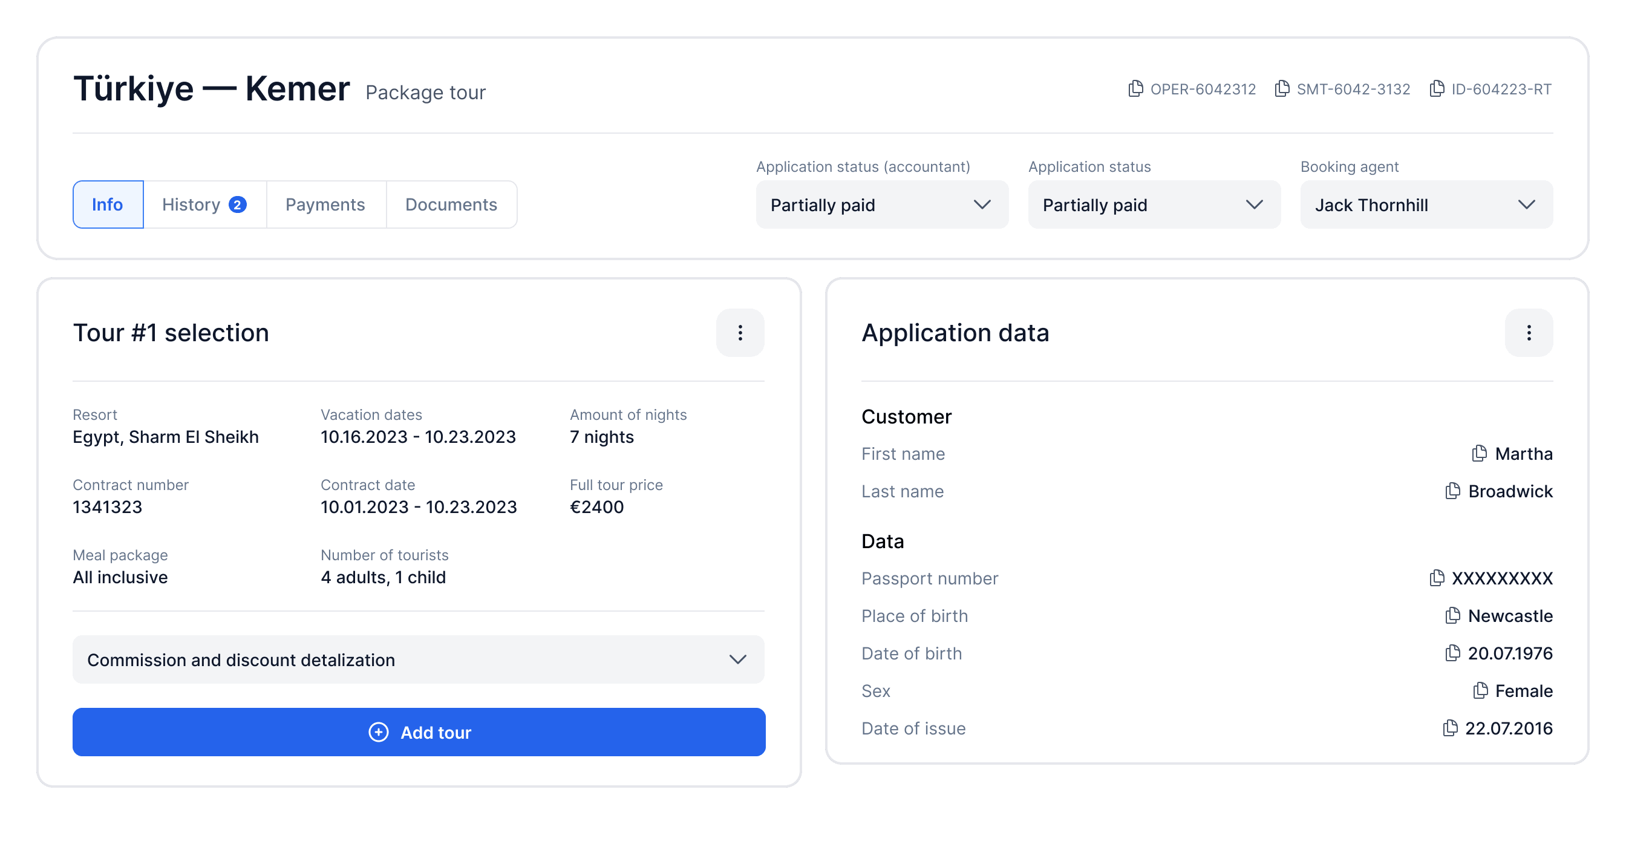The width and height of the screenshot is (1626, 847).
Task: Copy the place of birth Newcastle
Action: [1452, 615]
